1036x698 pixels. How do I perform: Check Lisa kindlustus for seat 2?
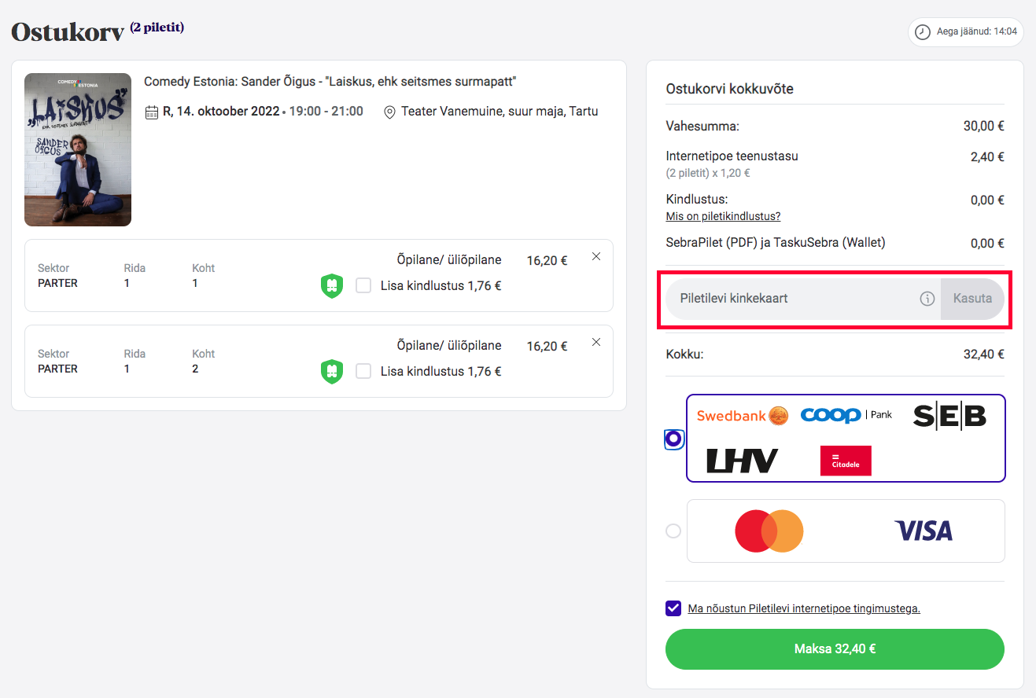(363, 371)
